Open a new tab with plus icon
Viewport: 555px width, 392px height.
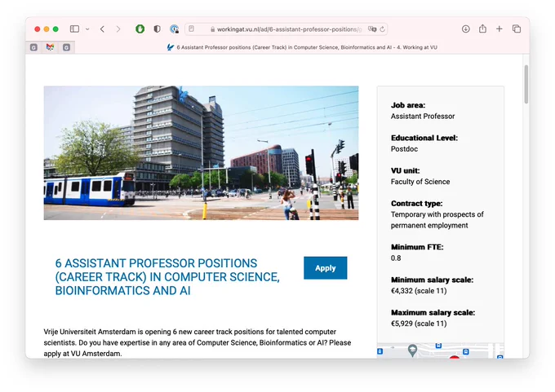[499, 29]
